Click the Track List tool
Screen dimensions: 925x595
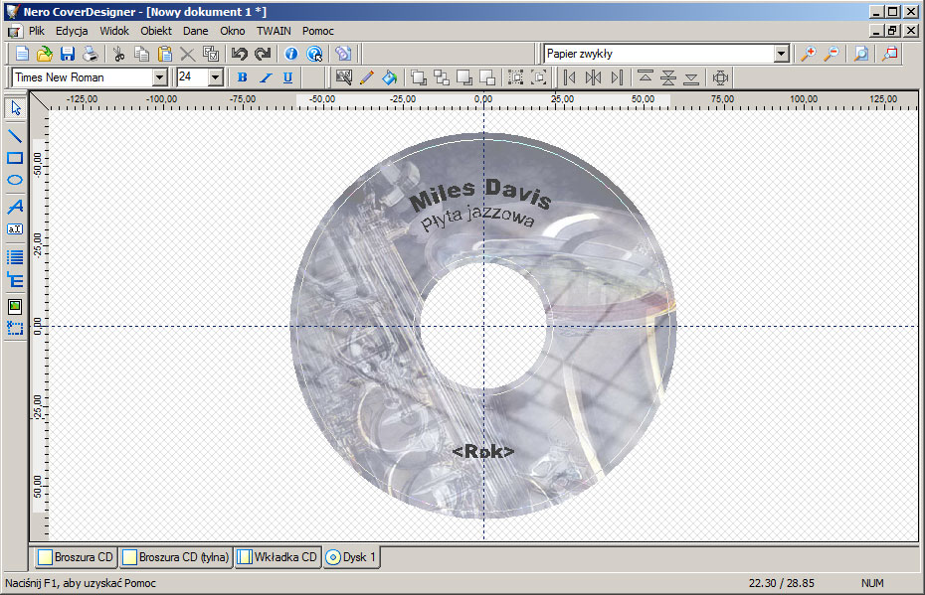(15, 257)
